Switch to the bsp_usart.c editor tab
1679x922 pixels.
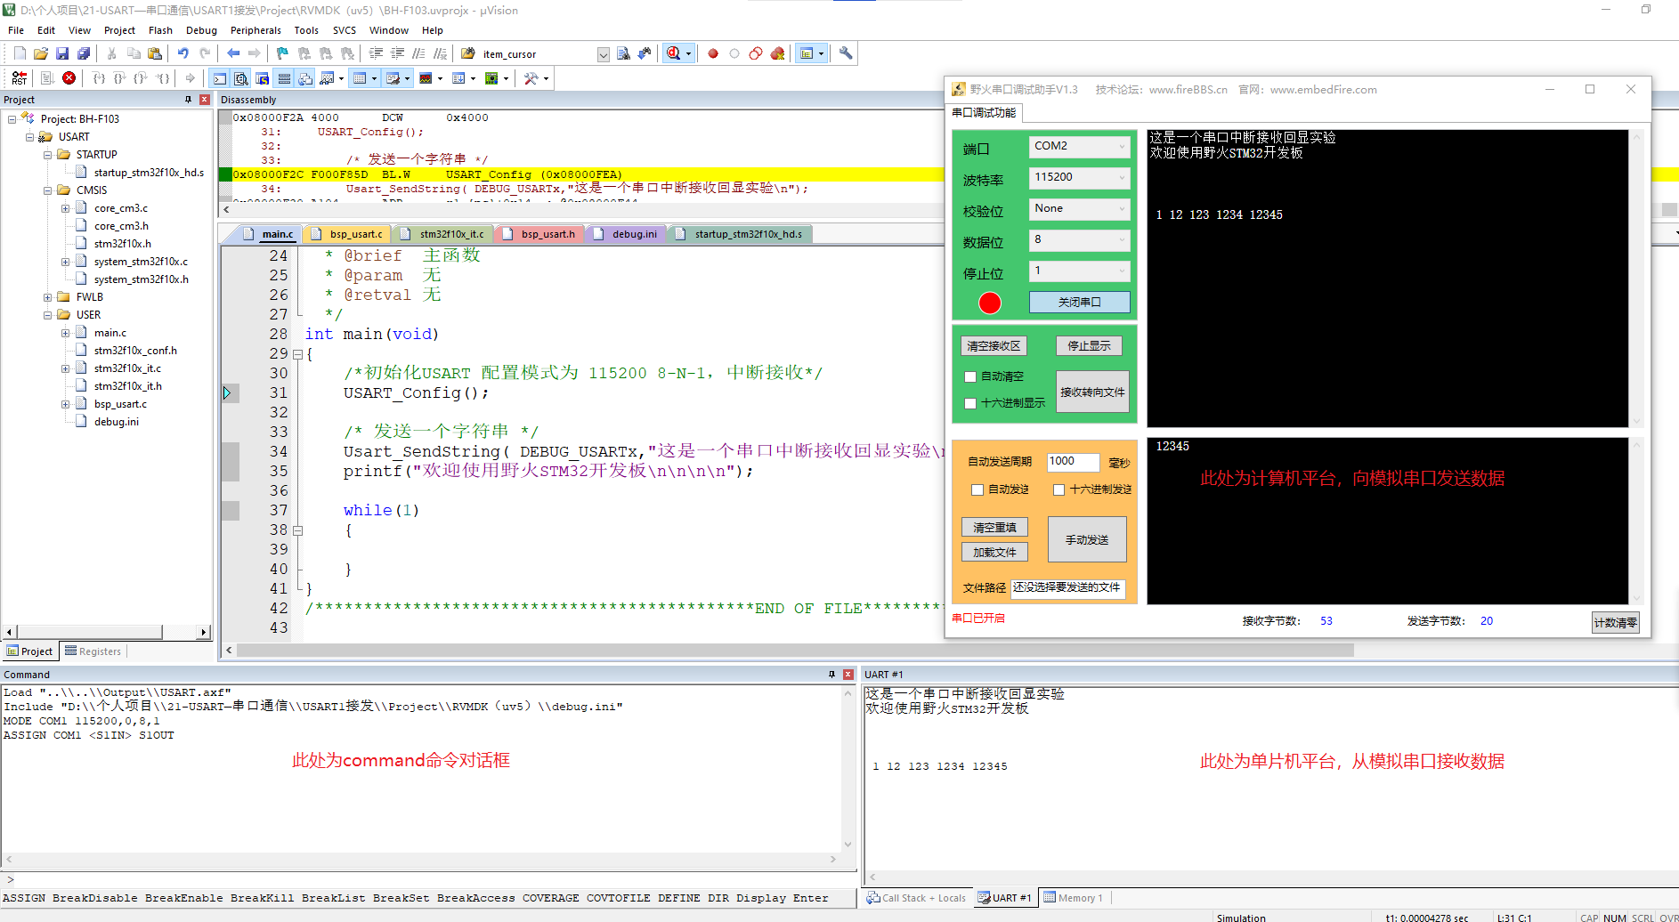tap(347, 234)
